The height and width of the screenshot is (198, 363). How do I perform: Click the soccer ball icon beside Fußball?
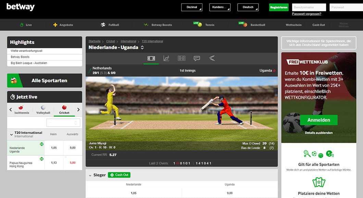click(103, 25)
